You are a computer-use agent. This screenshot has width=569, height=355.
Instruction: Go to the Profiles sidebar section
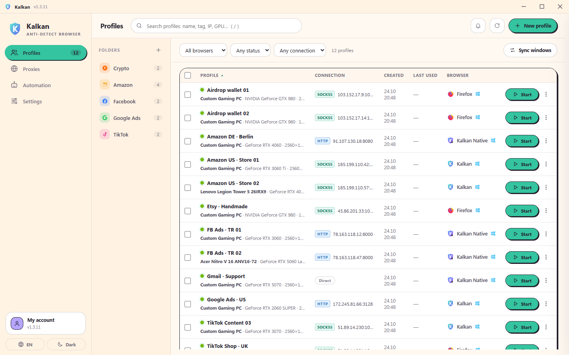(46, 53)
